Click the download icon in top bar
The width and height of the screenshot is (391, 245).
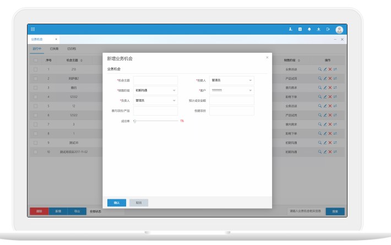(319, 29)
